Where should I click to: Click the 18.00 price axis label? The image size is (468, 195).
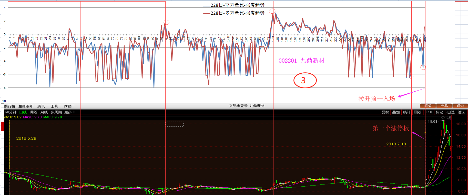(x=461, y=124)
